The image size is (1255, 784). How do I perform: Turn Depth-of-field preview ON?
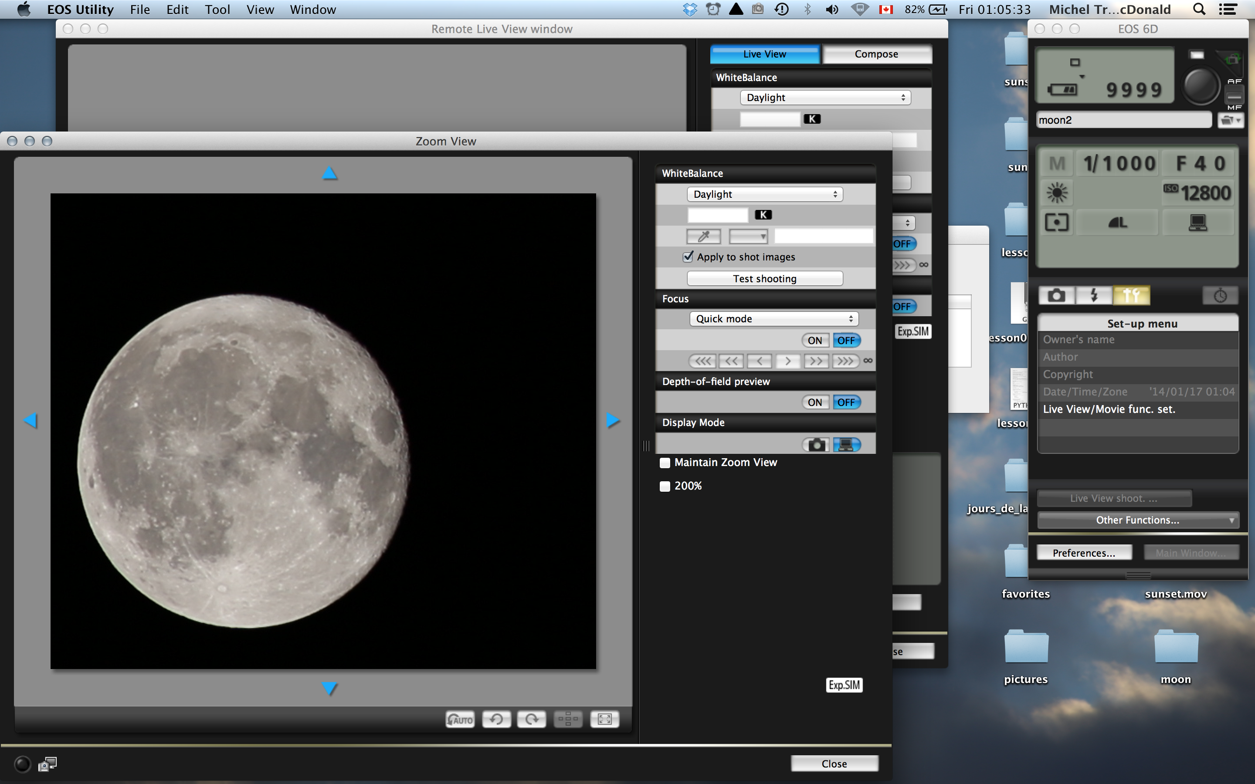coord(814,402)
